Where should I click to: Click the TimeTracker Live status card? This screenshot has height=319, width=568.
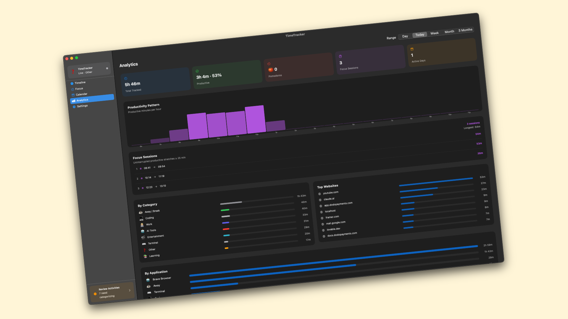[x=89, y=71]
